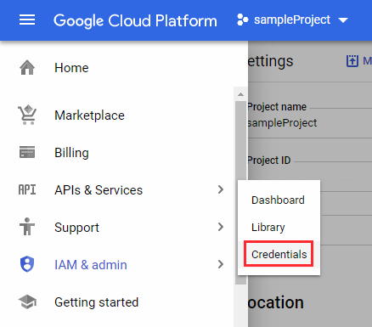Click the Home house icon

point(27,68)
